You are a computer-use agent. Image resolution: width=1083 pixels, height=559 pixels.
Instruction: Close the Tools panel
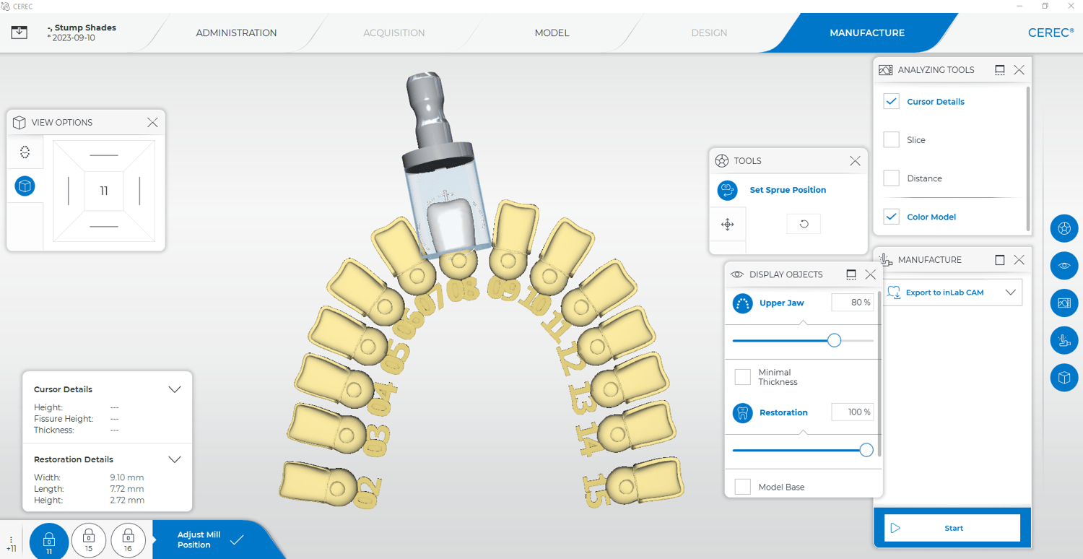[855, 161]
